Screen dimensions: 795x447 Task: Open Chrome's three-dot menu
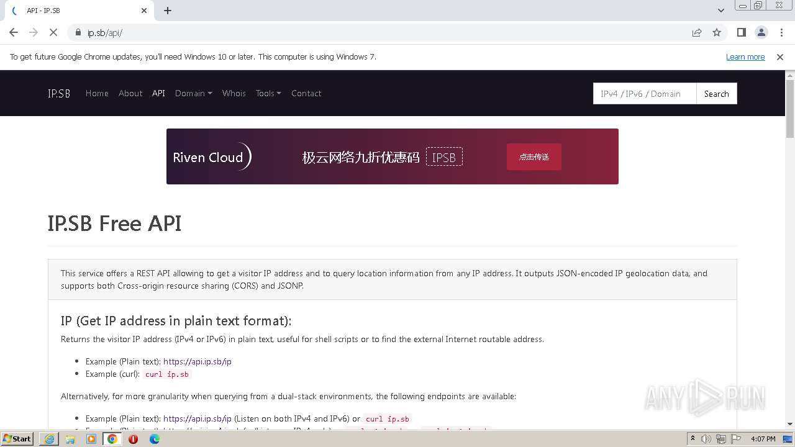[781, 32]
